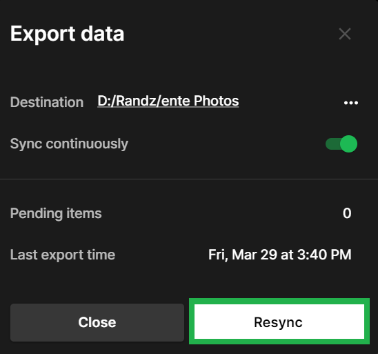
Task: Click the pending items count of 0
Action: 347,213
